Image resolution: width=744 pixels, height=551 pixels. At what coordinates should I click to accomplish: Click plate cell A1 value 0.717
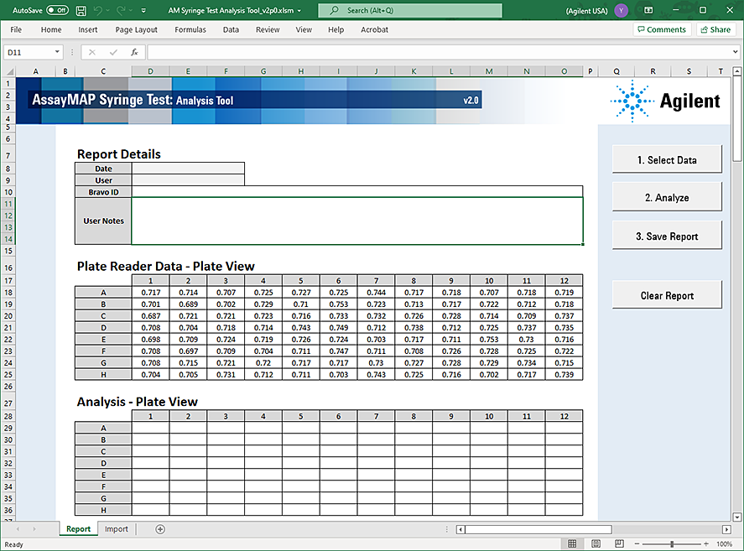[x=151, y=293]
